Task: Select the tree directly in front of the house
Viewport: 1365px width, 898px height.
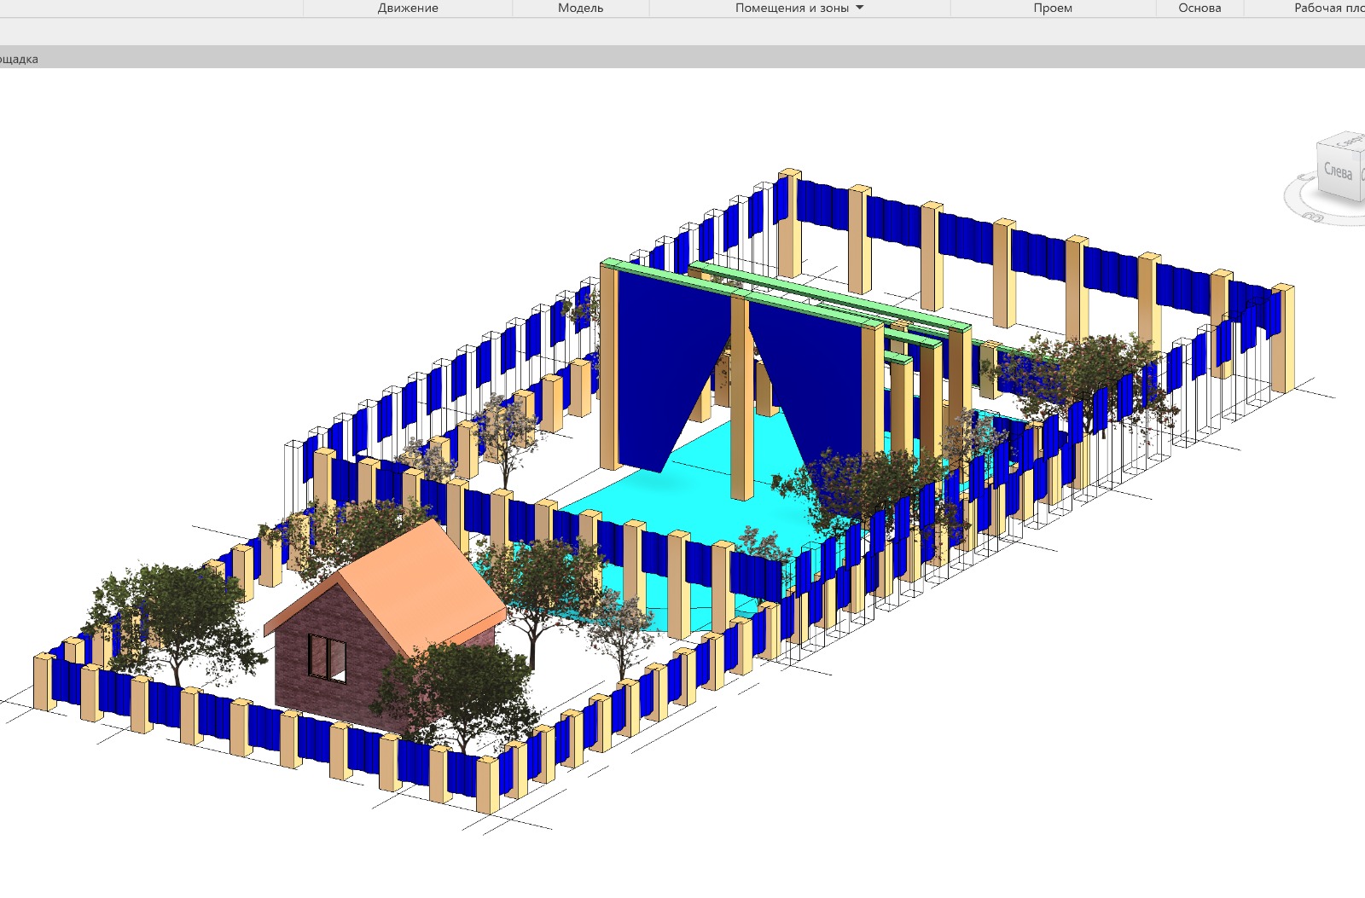Action: 461,691
